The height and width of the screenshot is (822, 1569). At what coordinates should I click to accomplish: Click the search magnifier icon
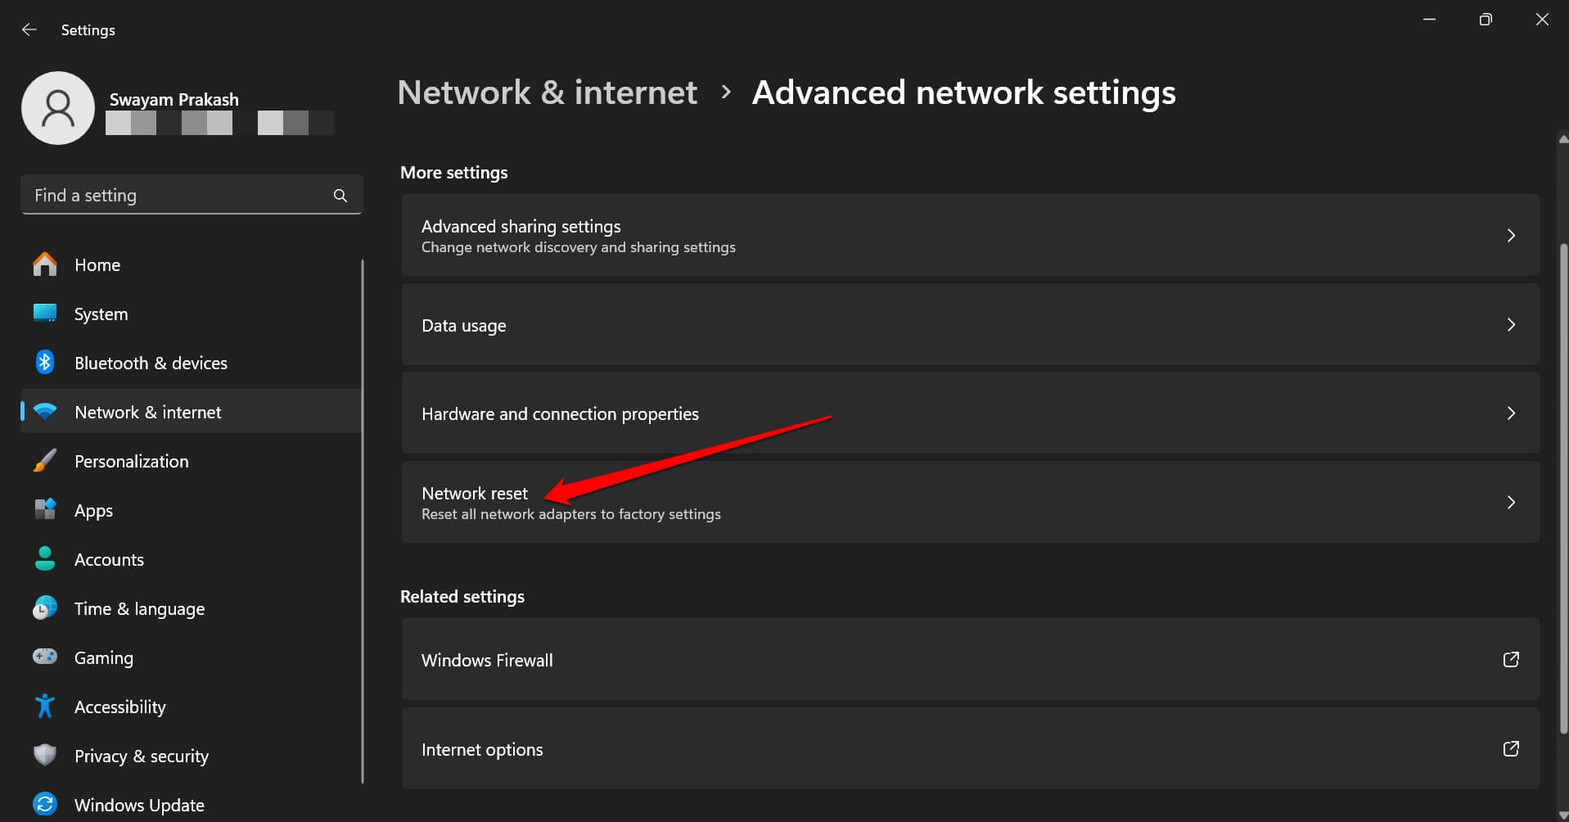tap(340, 196)
